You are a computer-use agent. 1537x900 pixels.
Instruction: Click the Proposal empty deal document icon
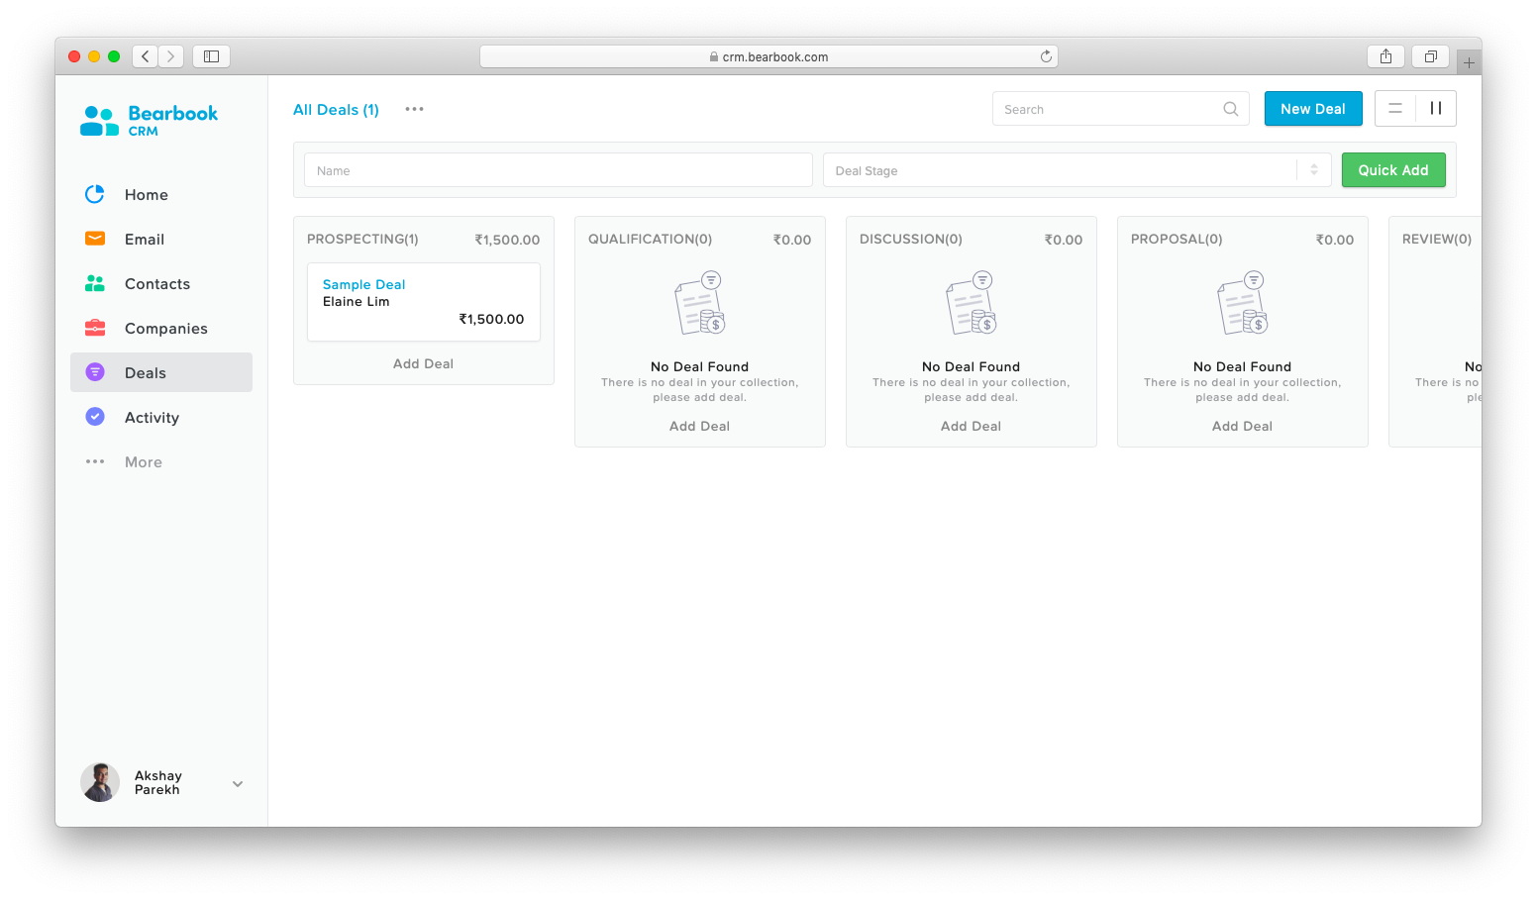[x=1243, y=303]
